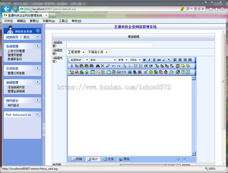Viewport: 228px width, 173px height.
Task: Switch editor to 代码 code mode
Action: pos(77,159)
